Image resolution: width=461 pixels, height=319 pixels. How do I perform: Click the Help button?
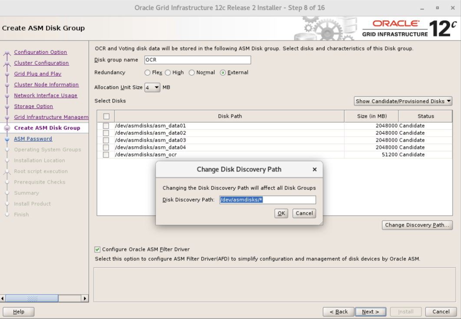point(19,312)
